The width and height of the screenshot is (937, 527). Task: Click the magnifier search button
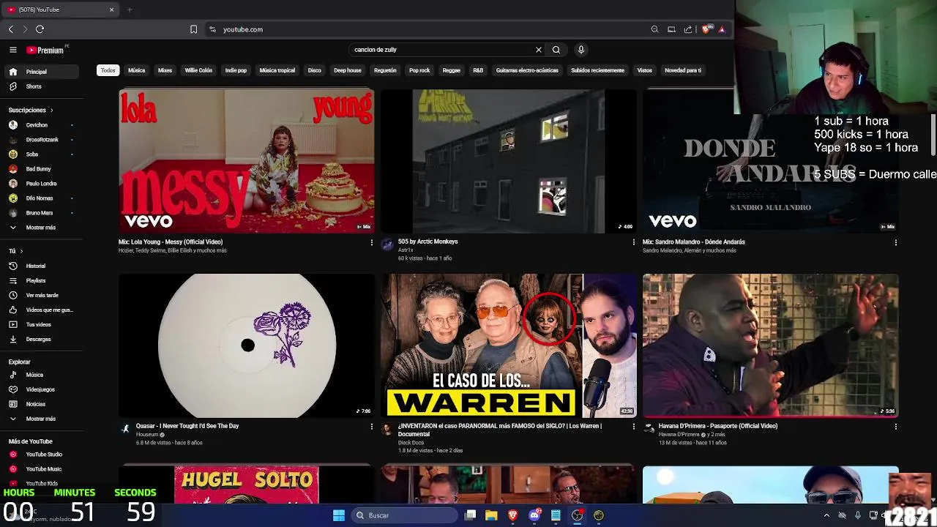(x=556, y=50)
